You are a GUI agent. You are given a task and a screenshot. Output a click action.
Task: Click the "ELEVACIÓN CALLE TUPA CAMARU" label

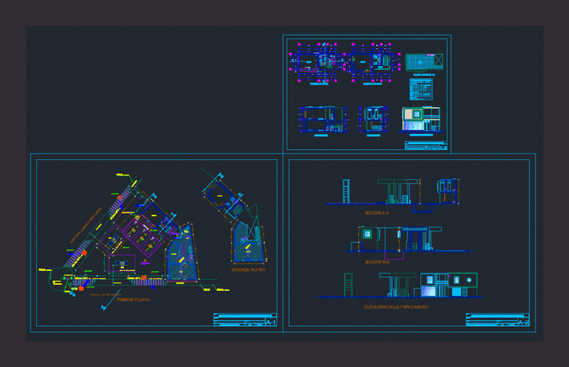(x=396, y=307)
